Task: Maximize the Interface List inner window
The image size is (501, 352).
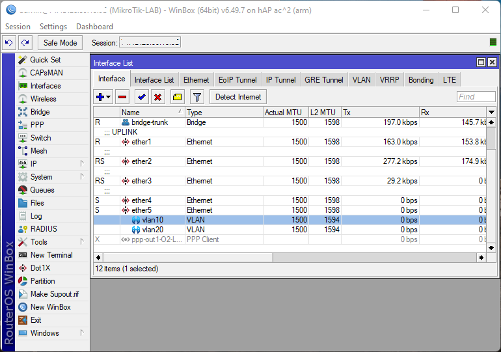Action: pos(481,62)
